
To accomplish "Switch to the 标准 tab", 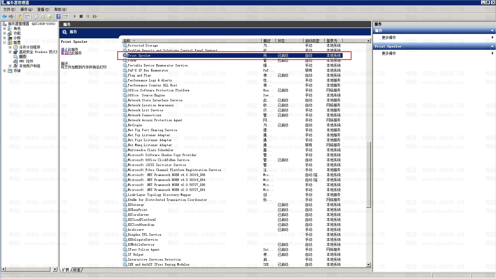I will pyautogui.click(x=77, y=270).
